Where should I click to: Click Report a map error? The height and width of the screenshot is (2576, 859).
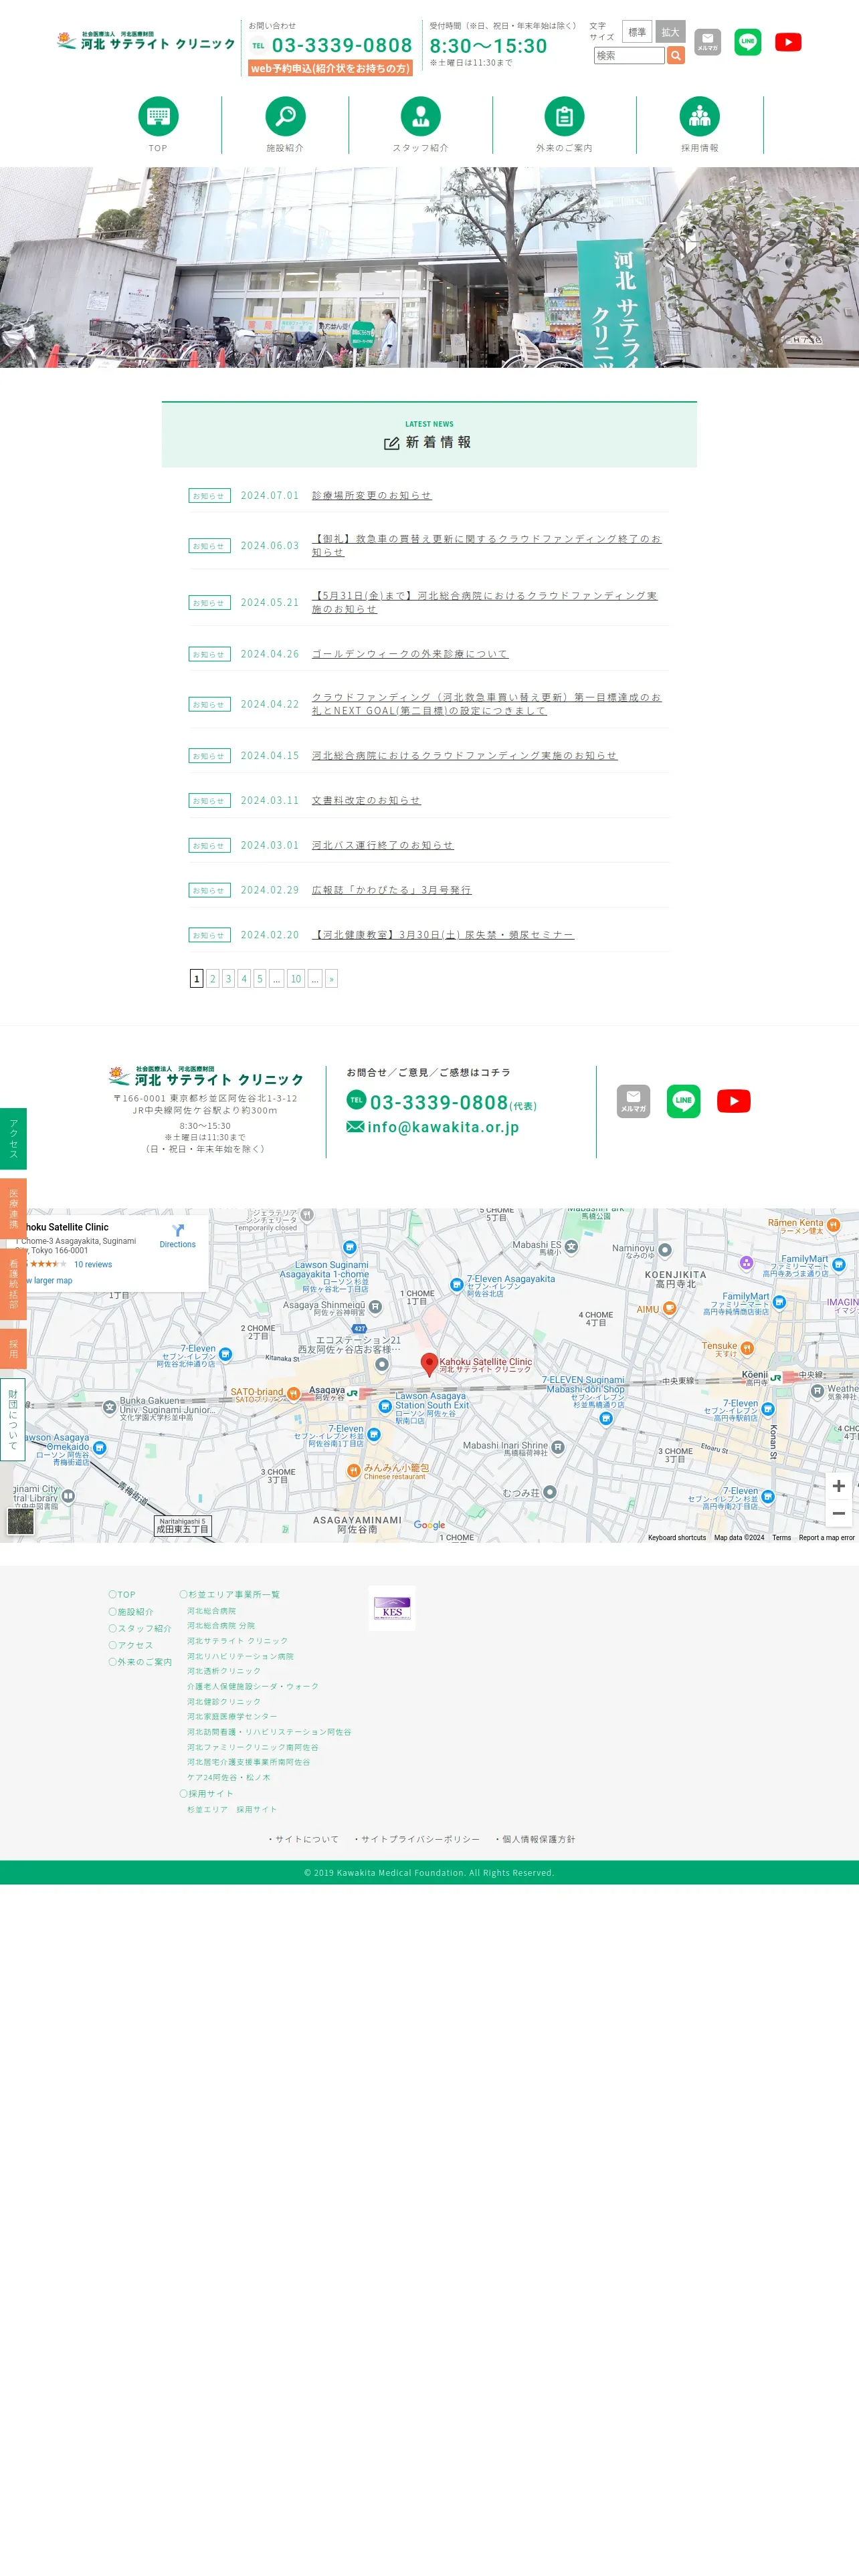pyautogui.click(x=826, y=1538)
